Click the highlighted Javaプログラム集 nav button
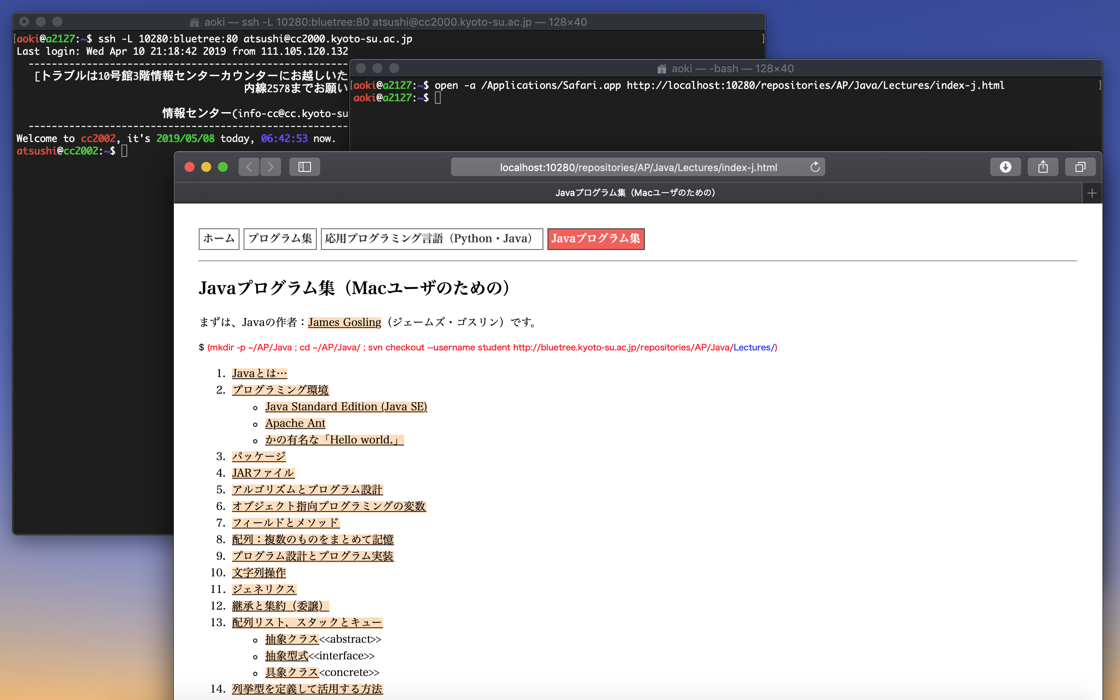Screen dimensions: 1120x700 point(596,239)
